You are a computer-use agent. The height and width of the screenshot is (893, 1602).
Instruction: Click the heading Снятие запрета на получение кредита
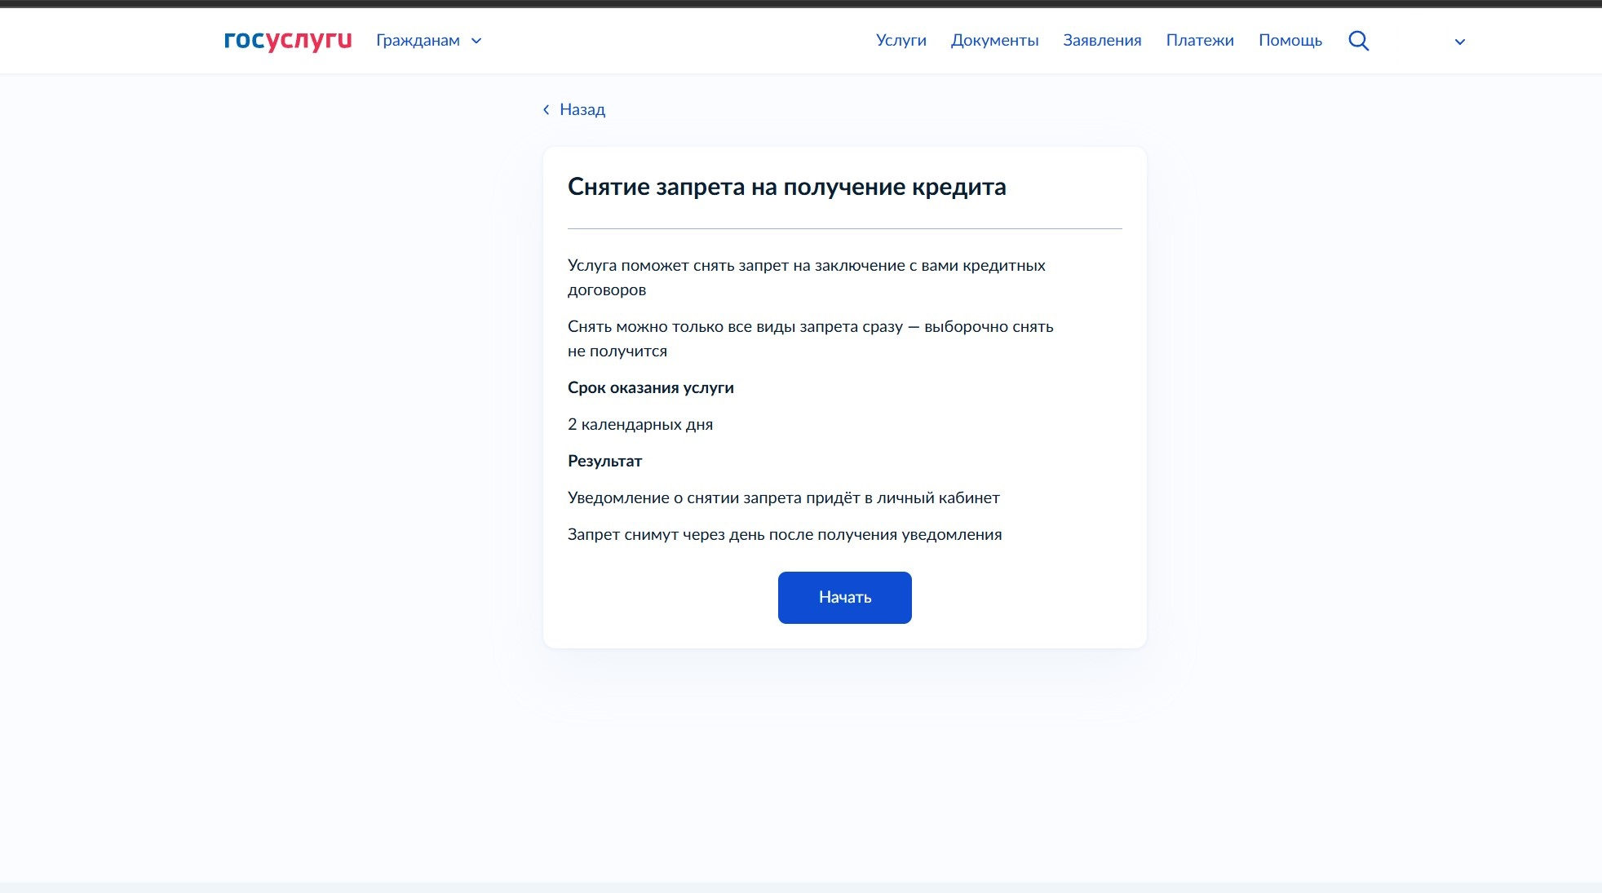coord(786,187)
